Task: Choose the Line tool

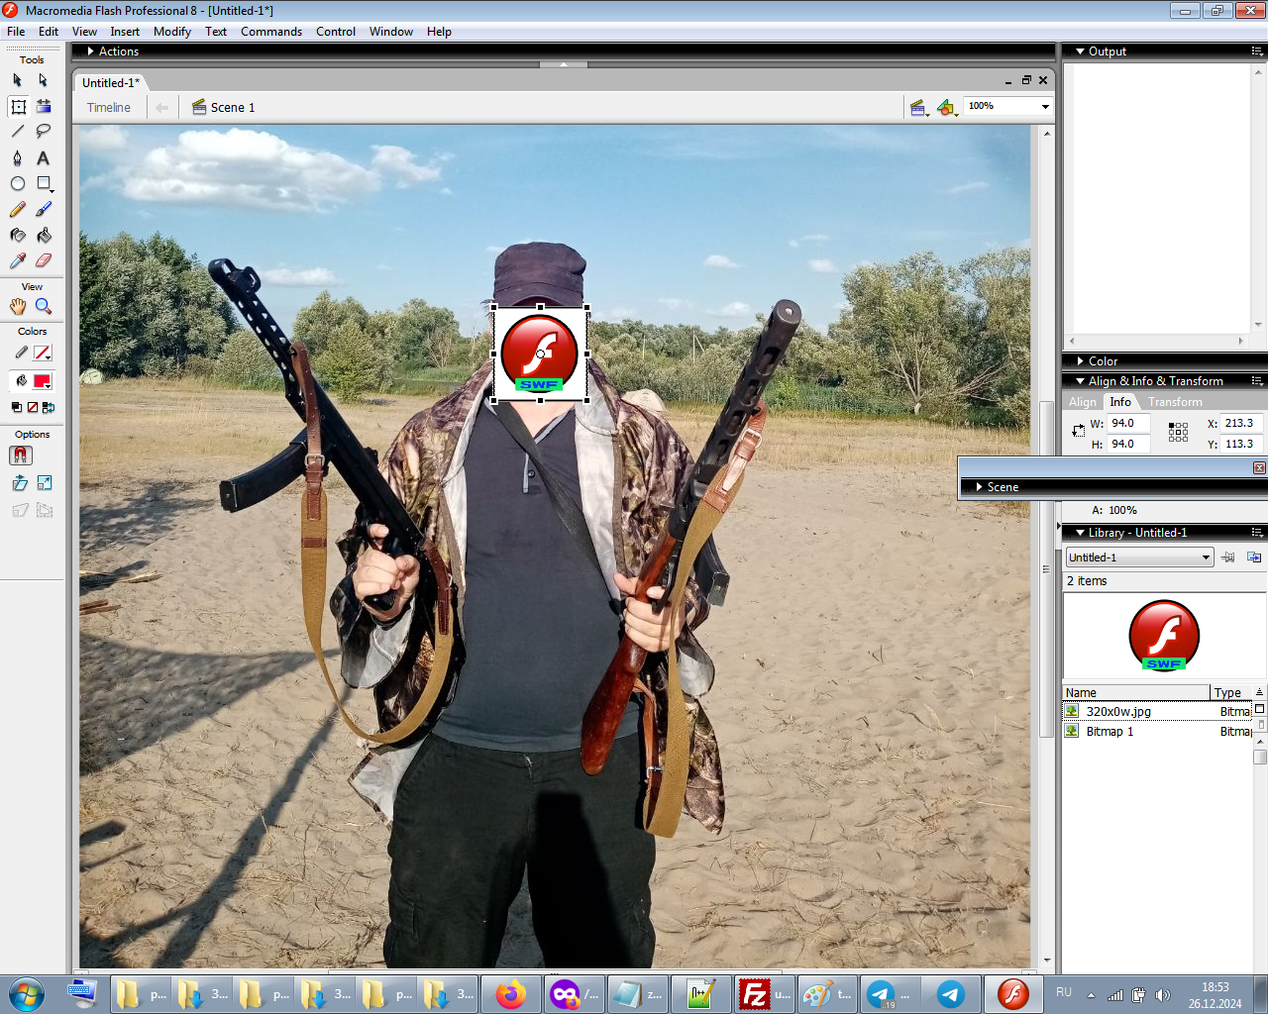Action: point(18,132)
